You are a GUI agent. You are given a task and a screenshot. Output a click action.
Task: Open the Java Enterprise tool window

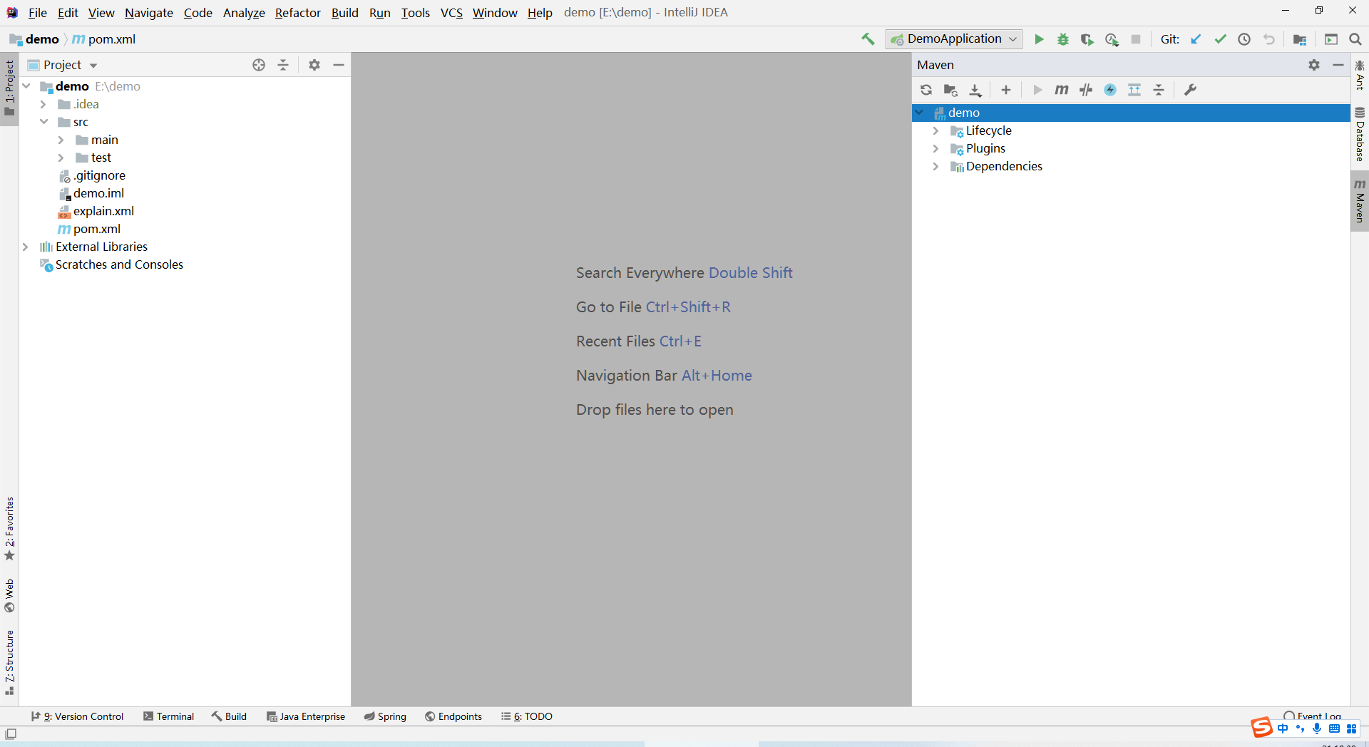pyautogui.click(x=306, y=716)
